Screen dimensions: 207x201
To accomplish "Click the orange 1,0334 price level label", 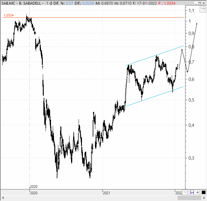I will pos(8,15).
